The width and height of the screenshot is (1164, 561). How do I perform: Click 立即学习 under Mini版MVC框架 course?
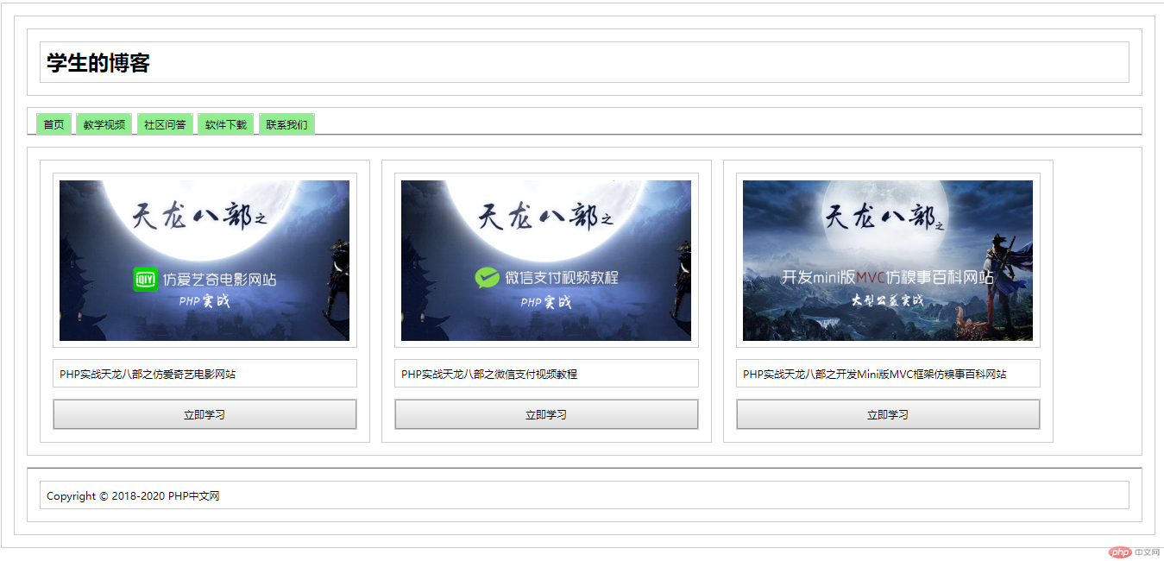click(x=888, y=414)
